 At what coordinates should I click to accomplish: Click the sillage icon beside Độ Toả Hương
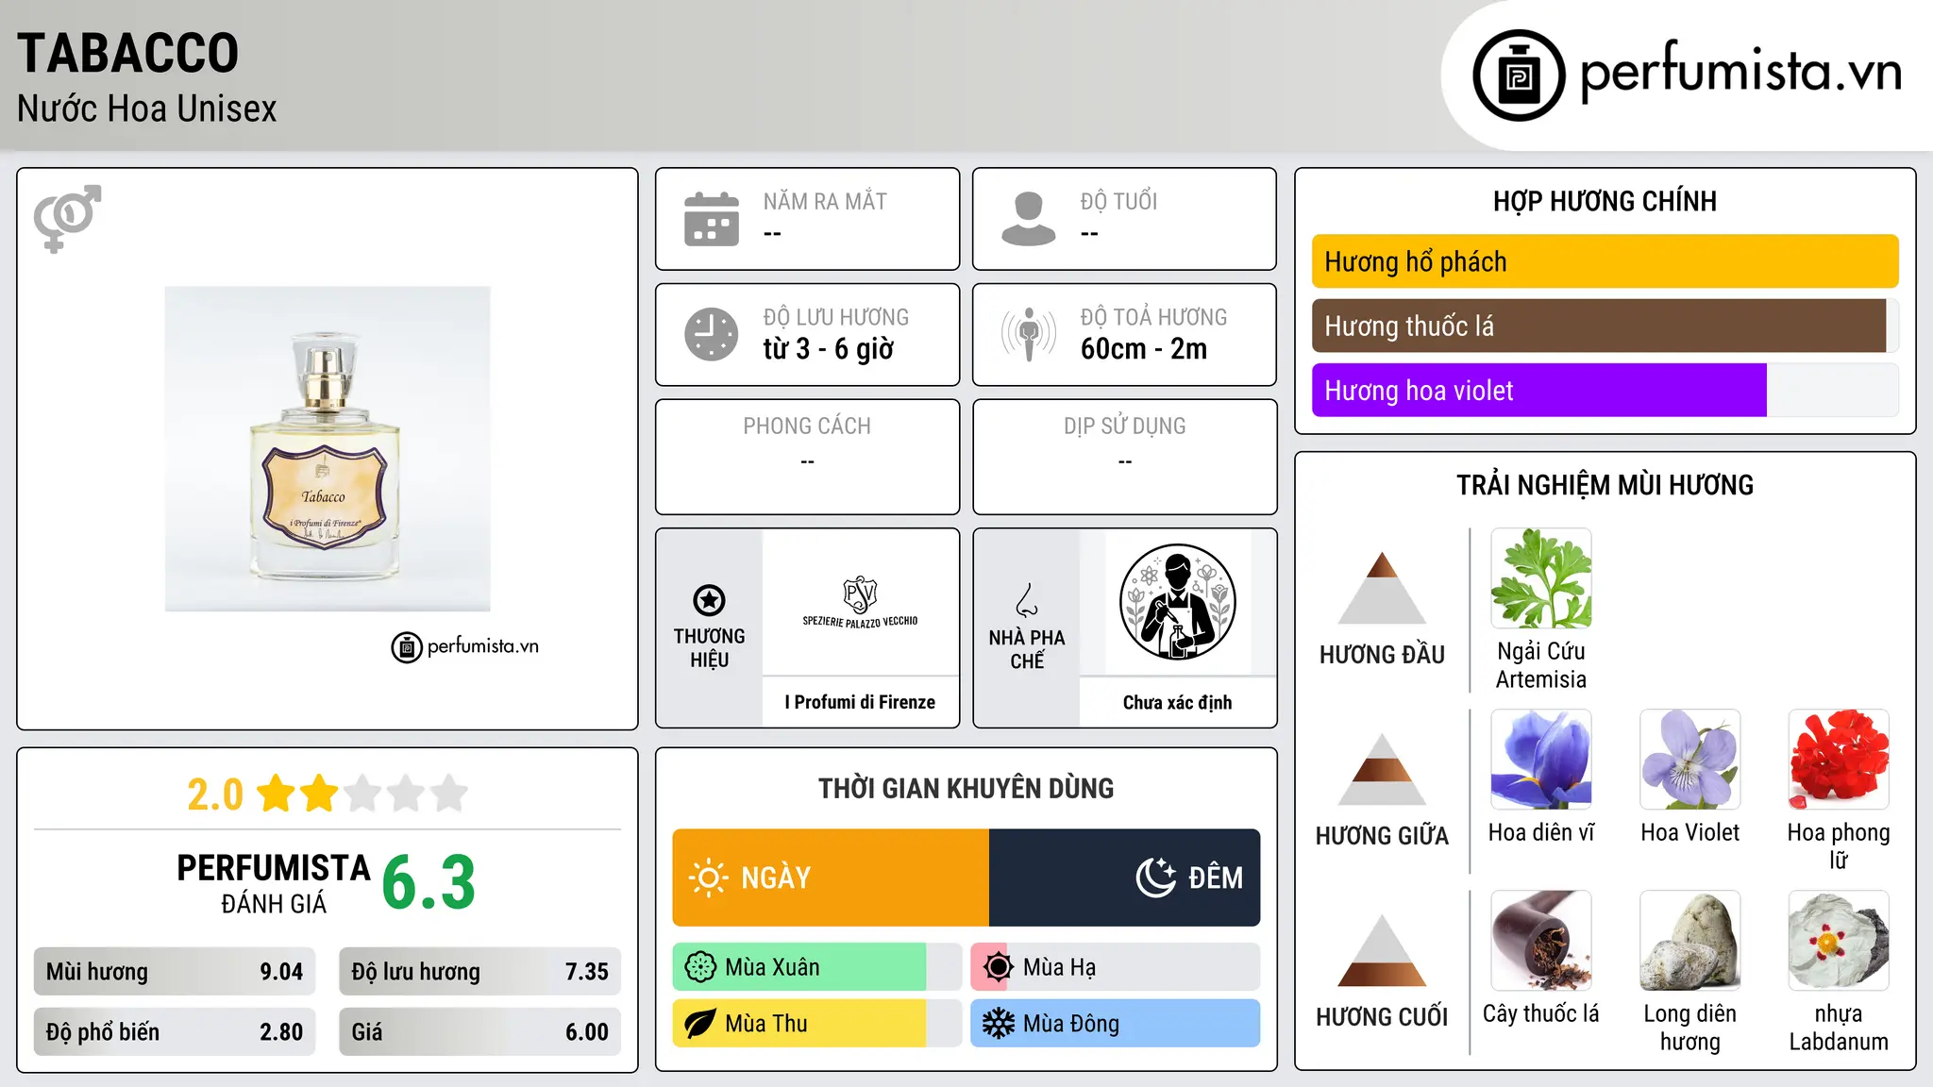pyautogui.click(x=1028, y=334)
